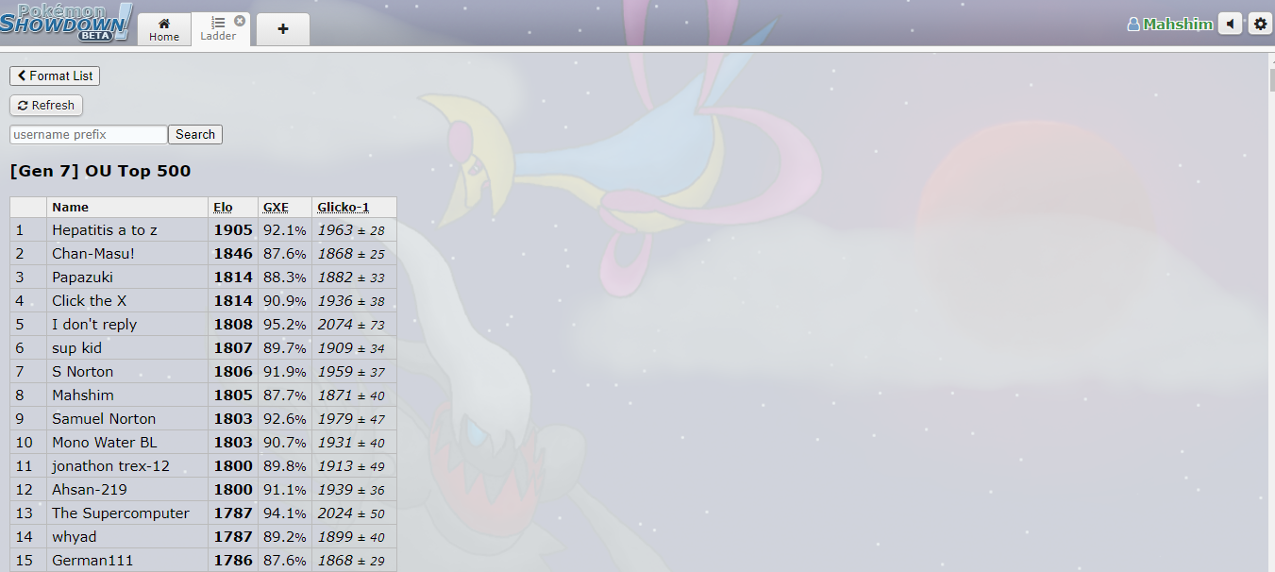Screen dimensions: 1275x572
Task: Select player I don't reply
Action: click(x=94, y=324)
